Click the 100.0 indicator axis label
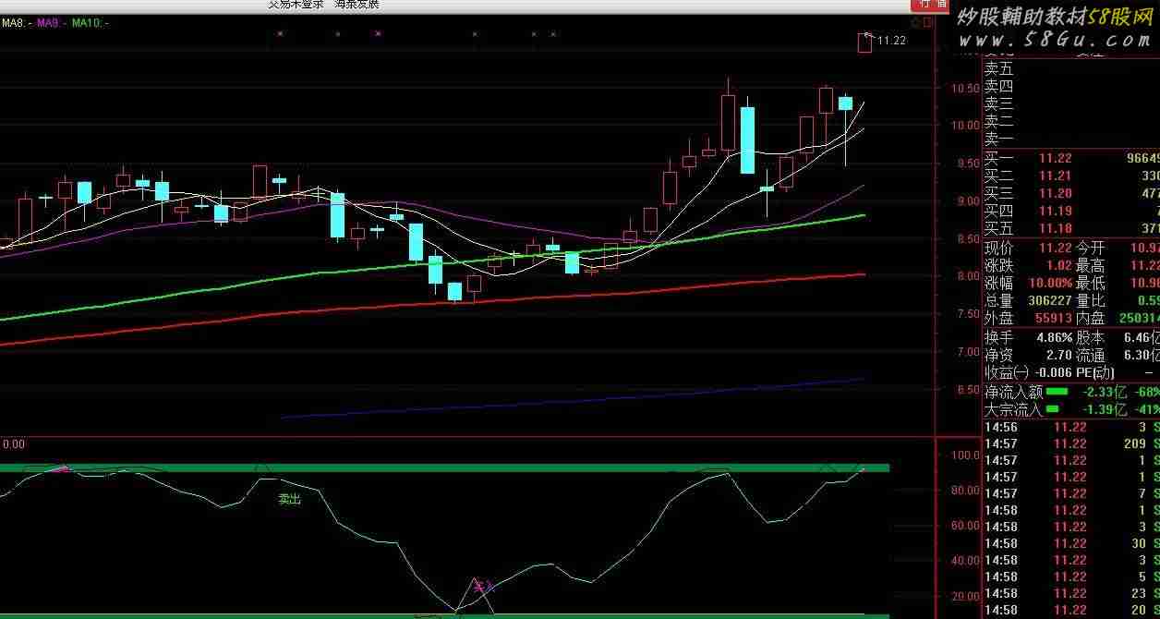The width and height of the screenshot is (1160, 619). click(x=965, y=455)
